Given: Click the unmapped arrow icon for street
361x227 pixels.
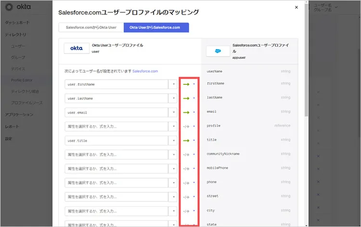Looking at the screenshot, I should pos(186,197).
